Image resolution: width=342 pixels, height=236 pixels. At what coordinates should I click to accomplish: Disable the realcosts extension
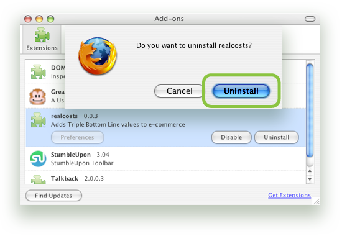(x=231, y=137)
